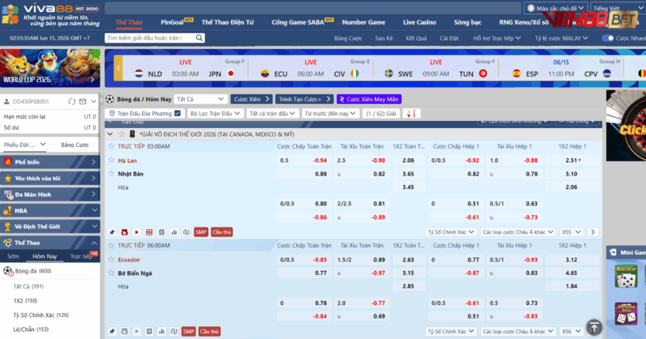
Task: Click the soccer ball icon beside Bóng đá (600)
Action: [8, 271]
